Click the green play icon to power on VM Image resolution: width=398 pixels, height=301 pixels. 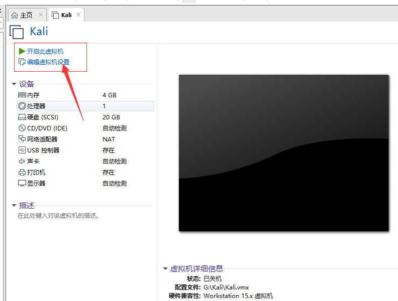(x=22, y=52)
